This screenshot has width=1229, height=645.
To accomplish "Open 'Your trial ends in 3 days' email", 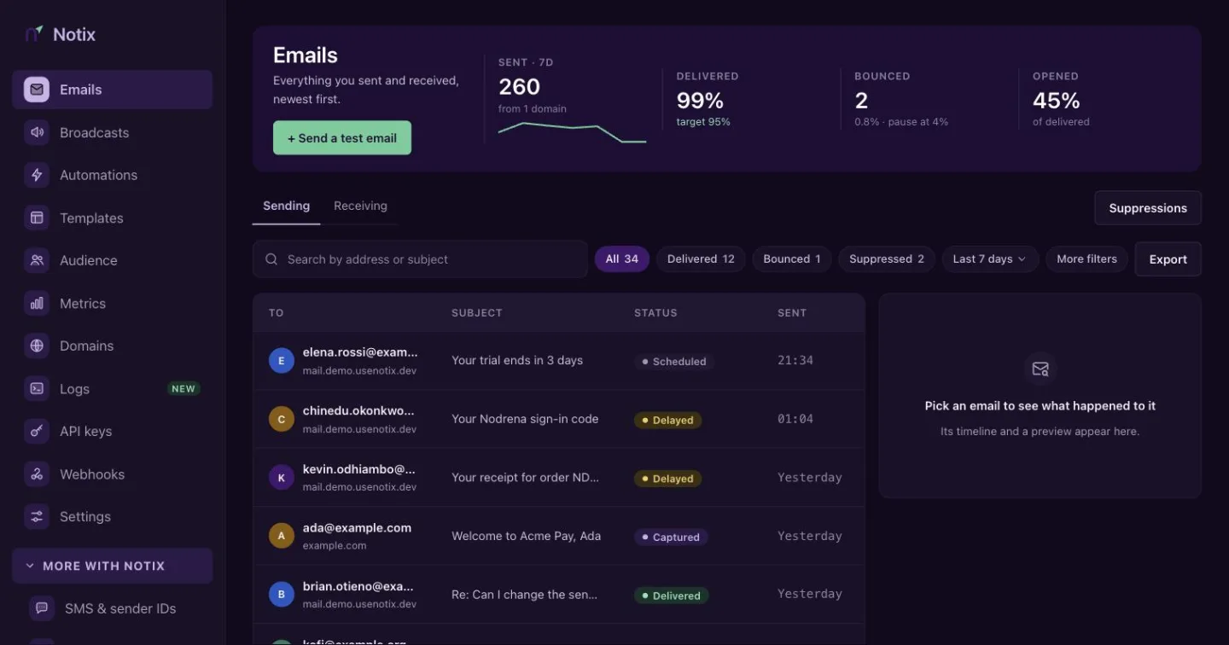I will pos(517,360).
